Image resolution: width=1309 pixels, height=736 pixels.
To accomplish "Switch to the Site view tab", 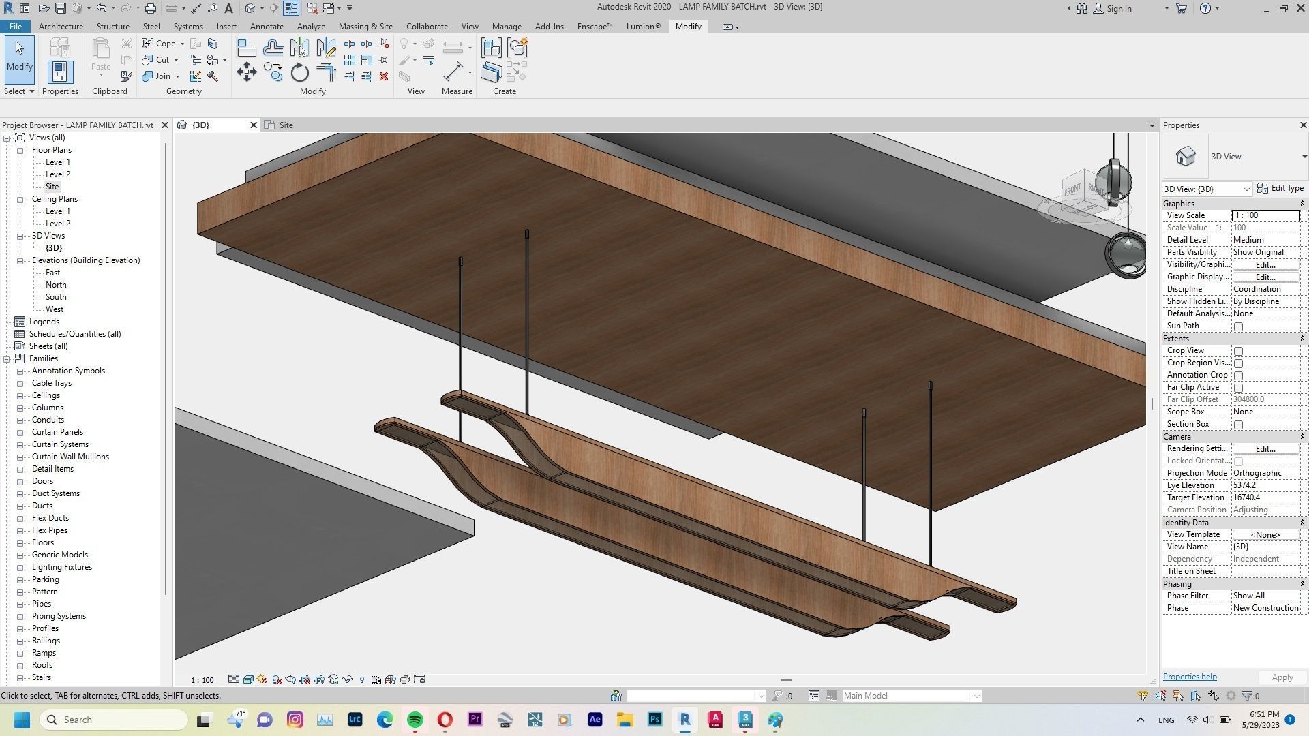I will [286, 125].
